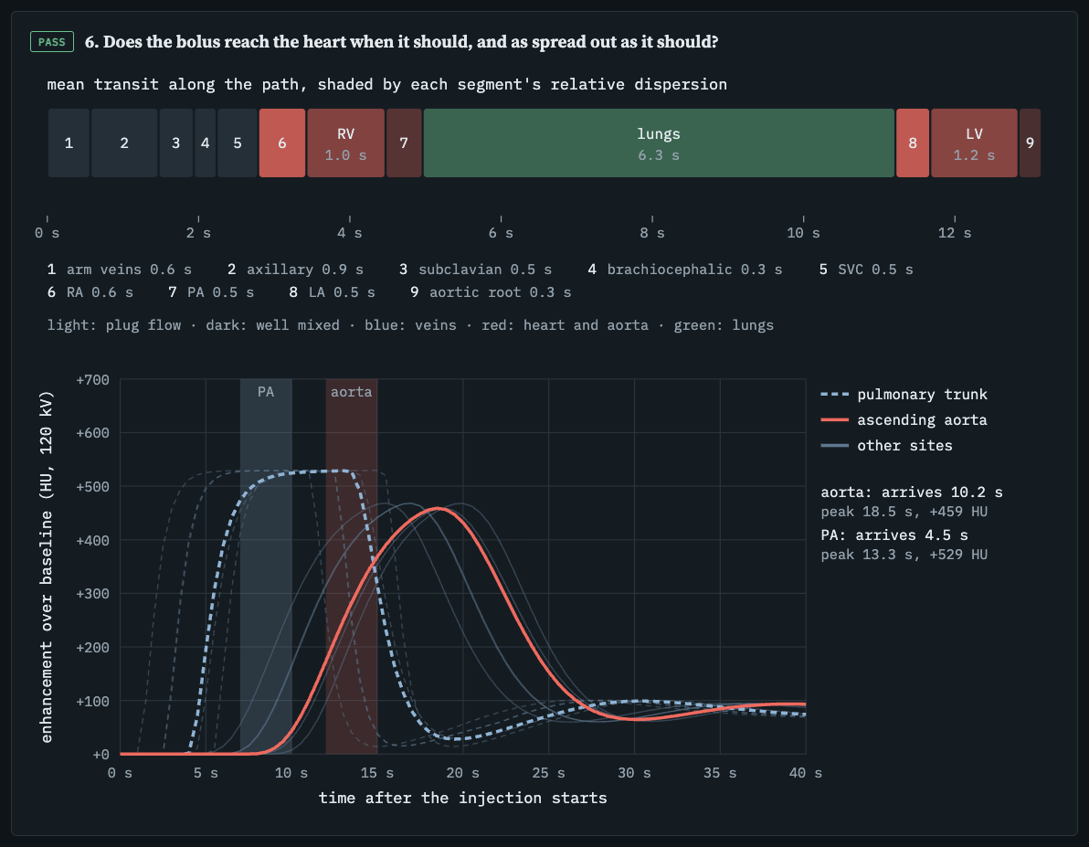The height and width of the screenshot is (847, 1089).
Task: Click the "light: plug flow" shading note
Action: click(x=114, y=325)
